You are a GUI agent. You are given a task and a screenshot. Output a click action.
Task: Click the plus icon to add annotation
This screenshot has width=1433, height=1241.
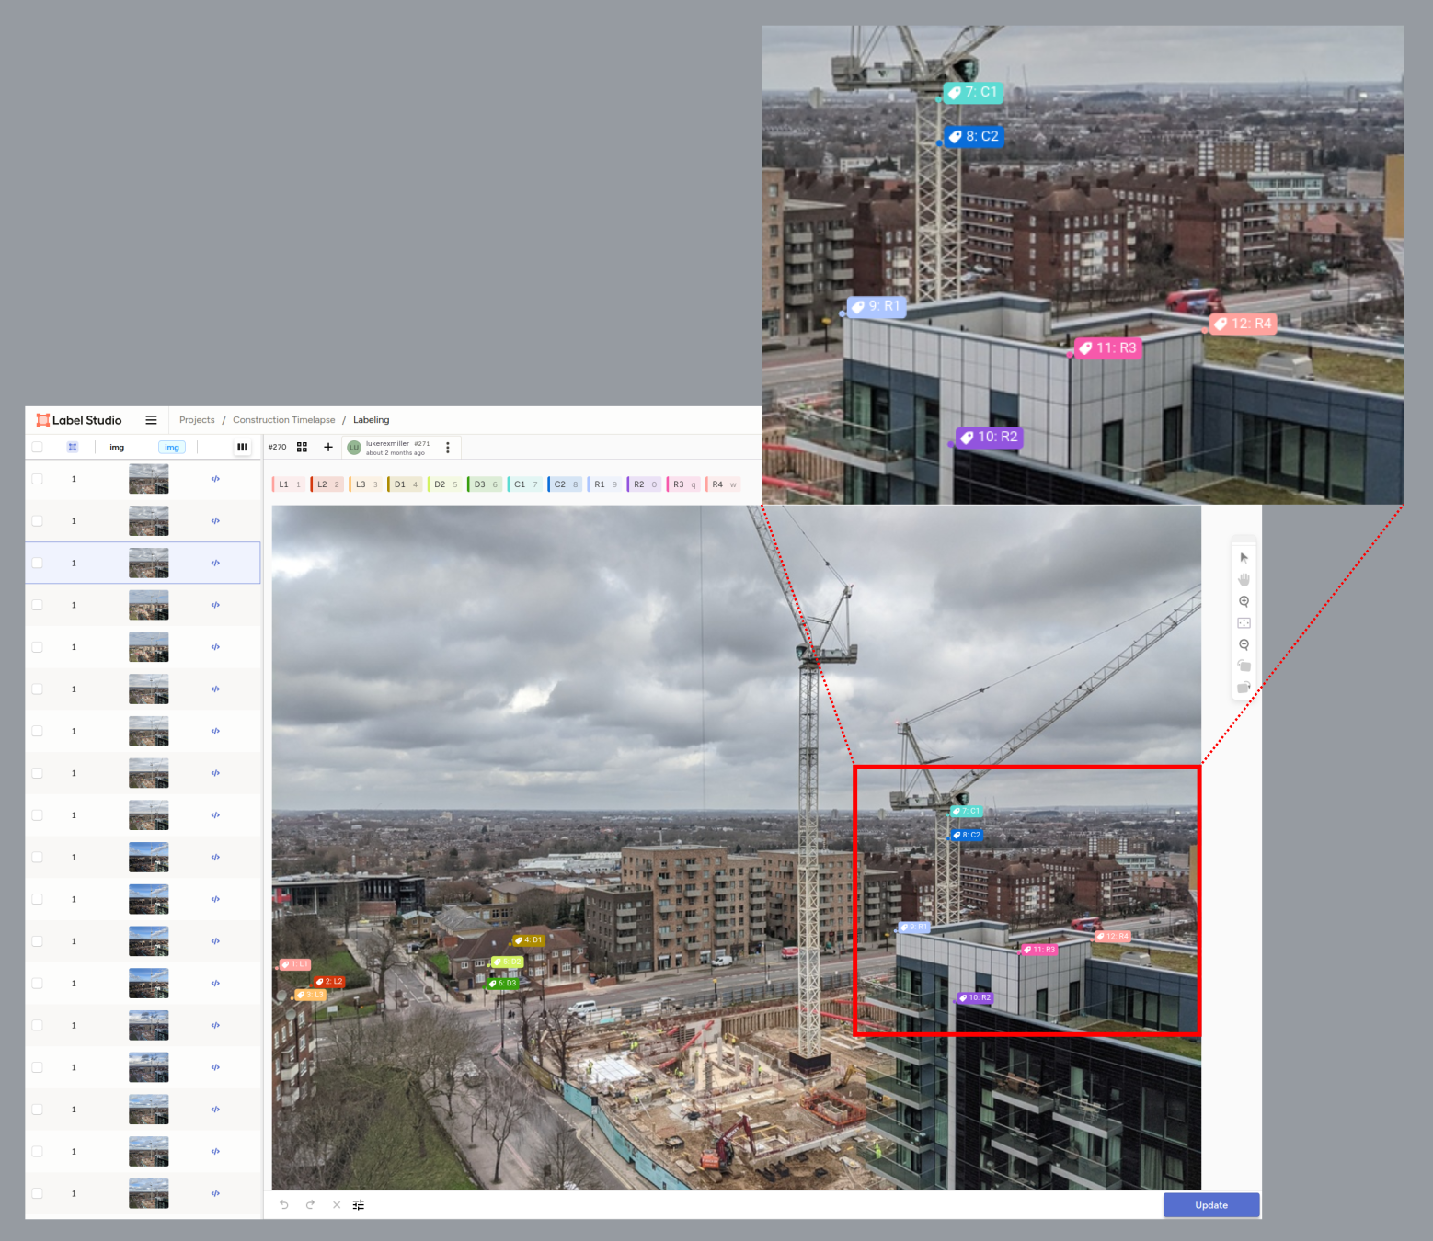tap(327, 447)
